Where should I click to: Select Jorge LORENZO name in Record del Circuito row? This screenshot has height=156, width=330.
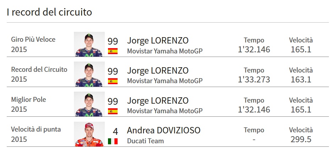pyautogui.click(x=158, y=70)
